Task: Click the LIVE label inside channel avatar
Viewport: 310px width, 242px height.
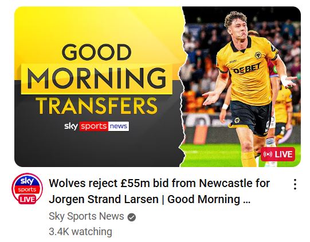Action: 28,199
